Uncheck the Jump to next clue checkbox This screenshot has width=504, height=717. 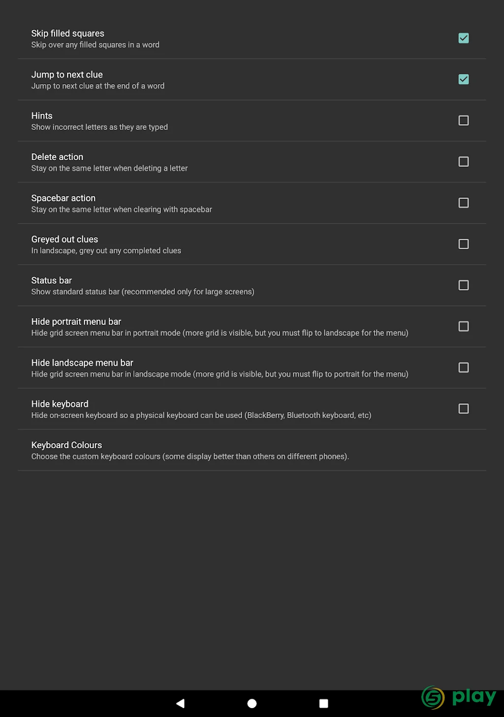coord(464,79)
